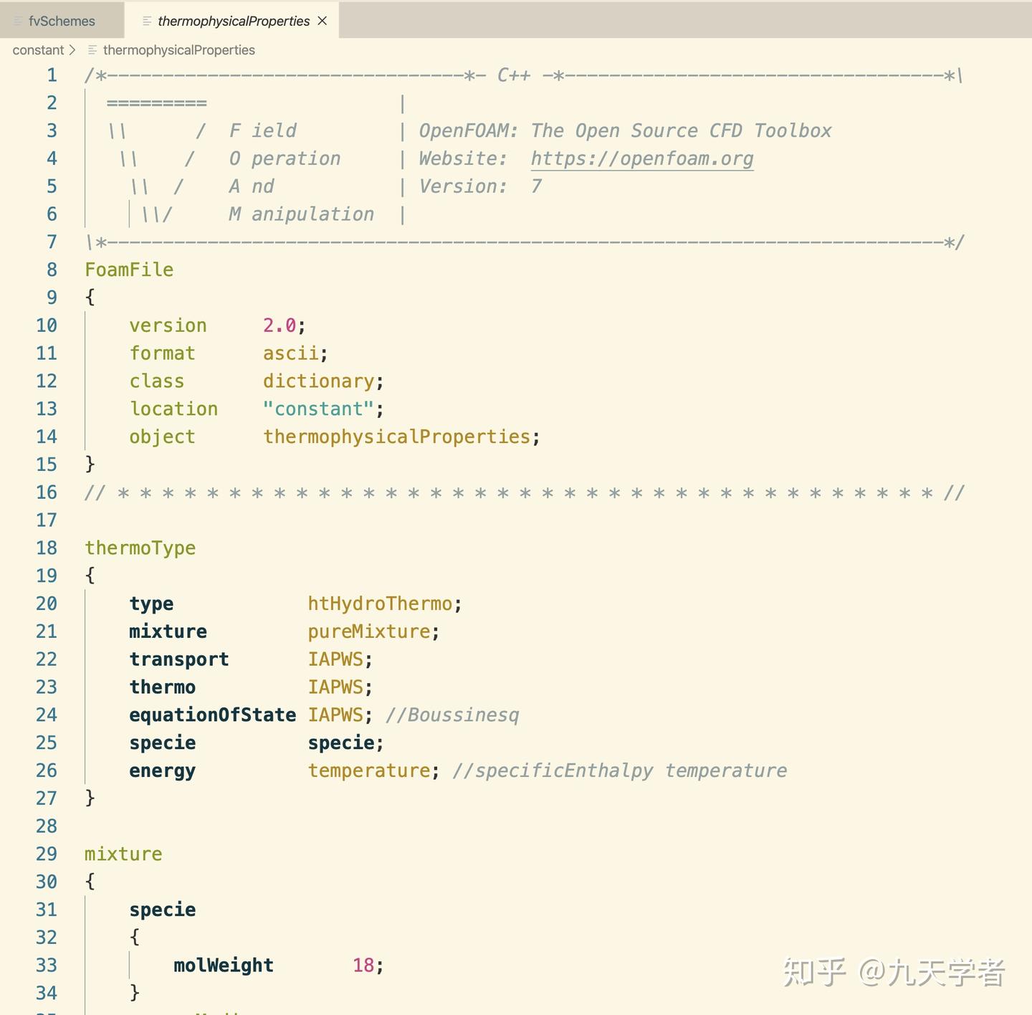Click line number 18 in gutter
The image size is (1032, 1015).
pyautogui.click(x=47, y=548)
